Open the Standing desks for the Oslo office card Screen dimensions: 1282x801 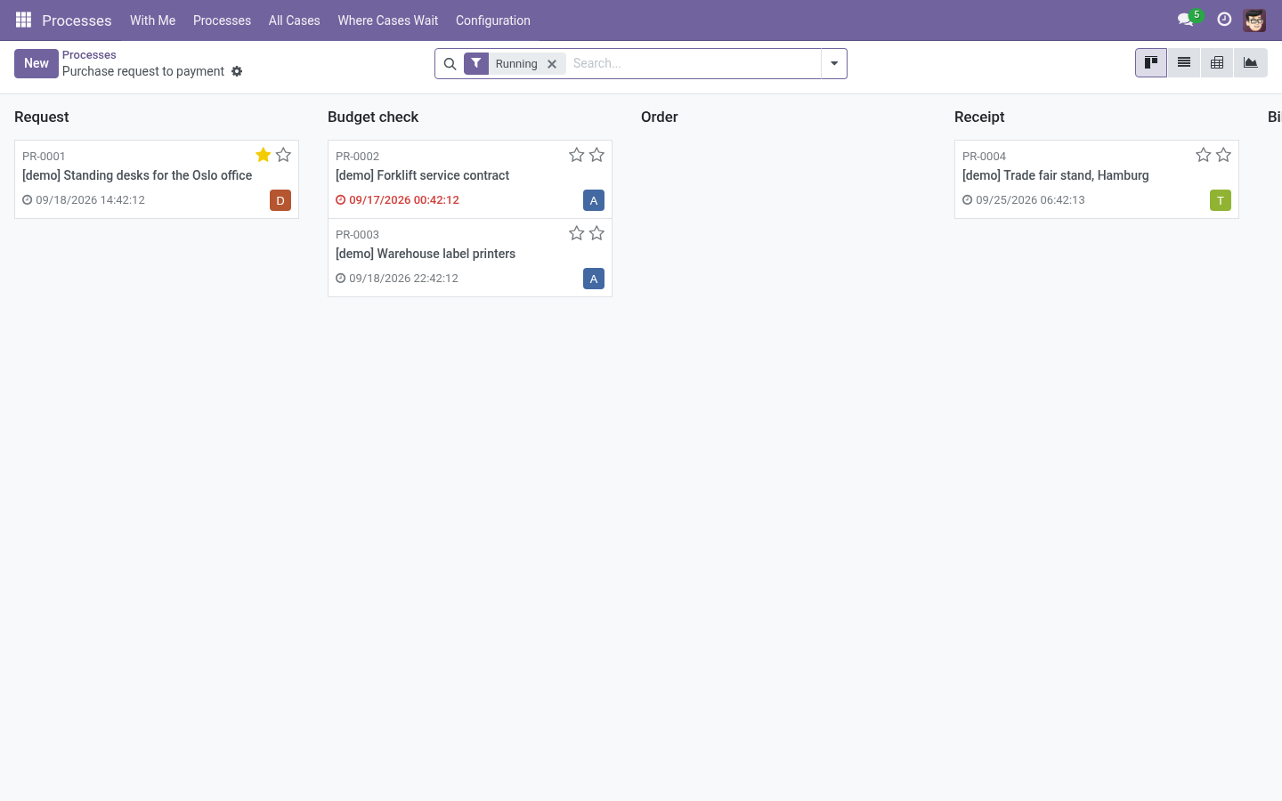click(157, 179)
